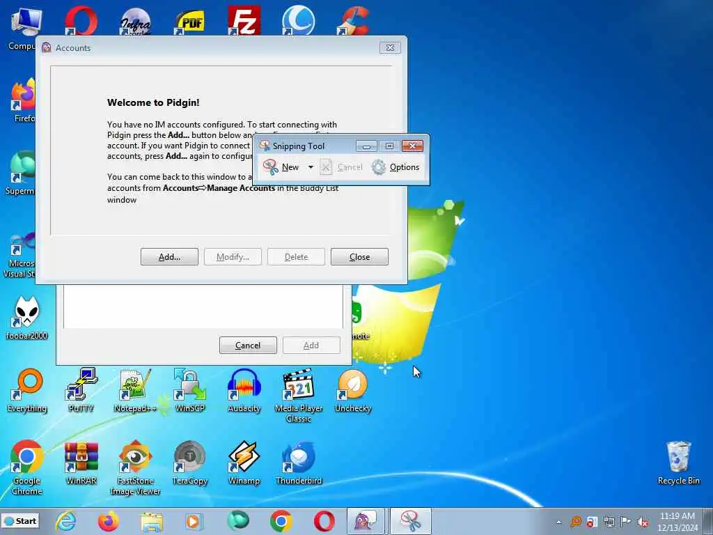Screen dimensions: 713x535
Task: Click the taskbar clock showing 11:19 AM
Action: click(x=677, y=522)
